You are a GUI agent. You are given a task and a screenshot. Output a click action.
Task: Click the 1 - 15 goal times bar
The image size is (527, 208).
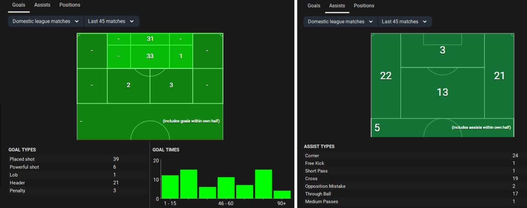coord(170,187)
